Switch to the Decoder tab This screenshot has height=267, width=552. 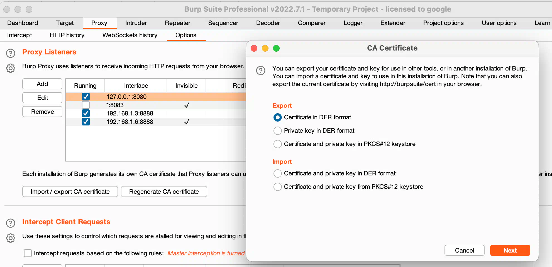(268, 23)
